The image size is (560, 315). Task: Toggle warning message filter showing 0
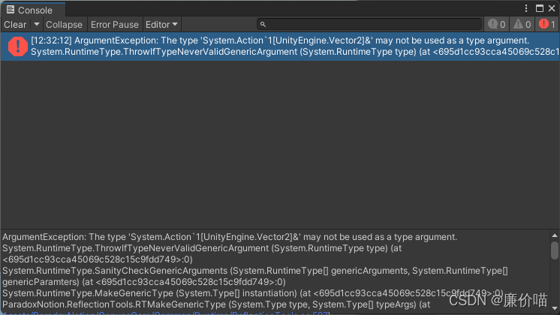(522, 24)
